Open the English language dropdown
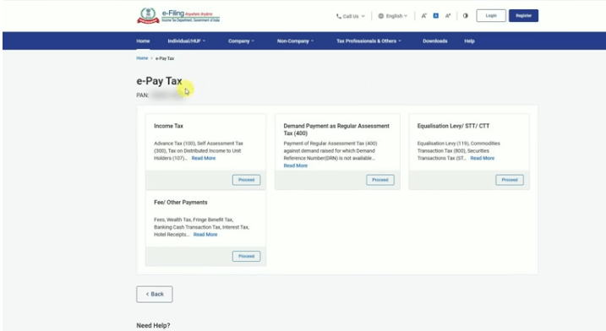The width and height of the screenshot is (606, 331). coord(393,16)
